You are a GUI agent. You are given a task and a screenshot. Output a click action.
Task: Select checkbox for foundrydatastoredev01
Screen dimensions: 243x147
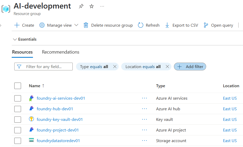(18, 141)
